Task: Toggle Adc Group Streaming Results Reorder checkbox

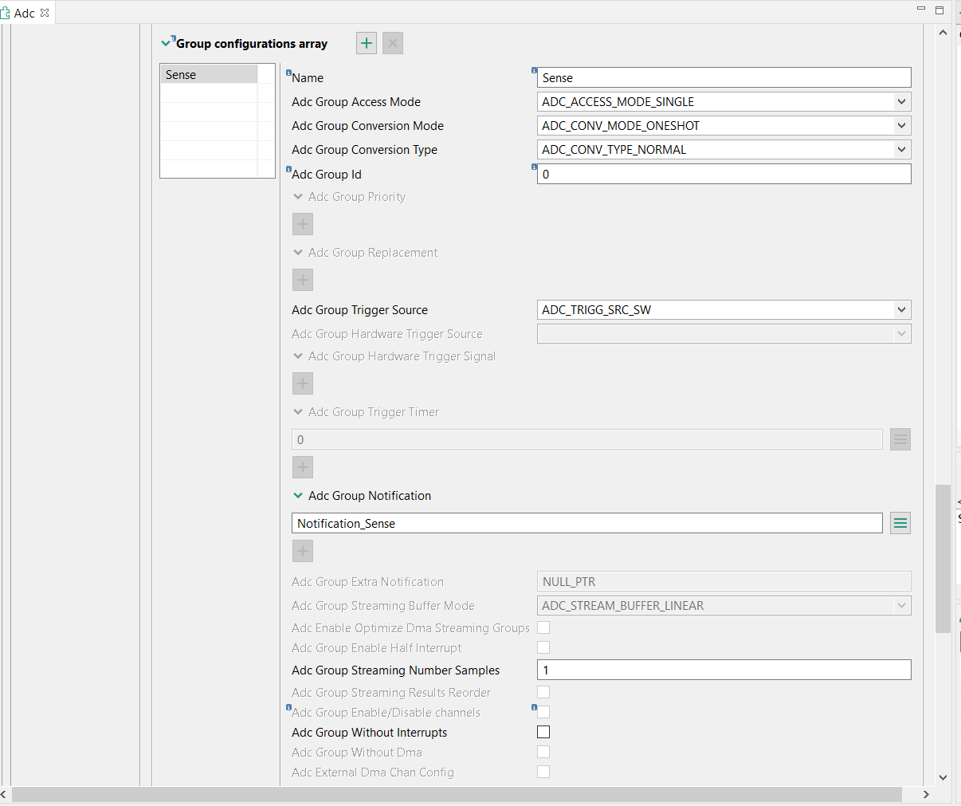Action: point(543,692)
